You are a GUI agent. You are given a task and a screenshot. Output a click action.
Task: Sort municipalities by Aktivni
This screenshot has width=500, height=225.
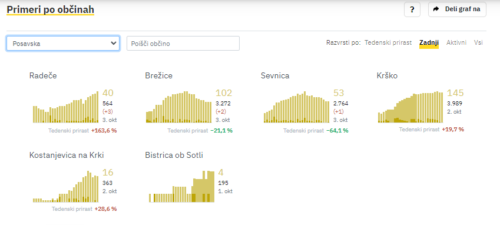(x=456, y=42)
